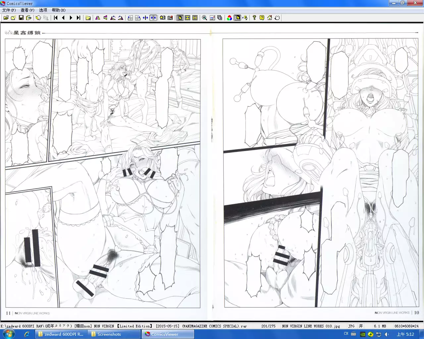The width and height of the screenshot is (424, 339).
Task: Open the 查看(V) menu
Action: coord(27,10)
